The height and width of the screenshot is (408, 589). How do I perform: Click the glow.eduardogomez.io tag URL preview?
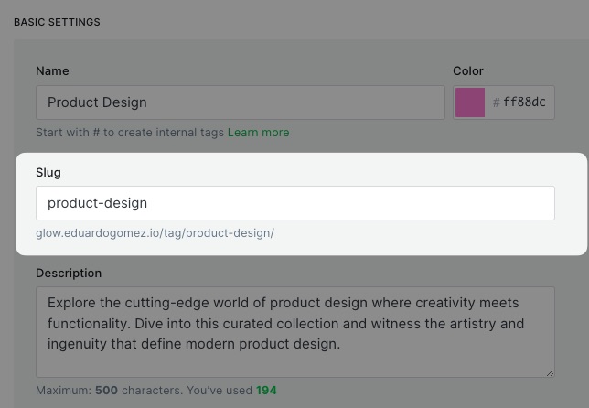(x=155, y=233)
